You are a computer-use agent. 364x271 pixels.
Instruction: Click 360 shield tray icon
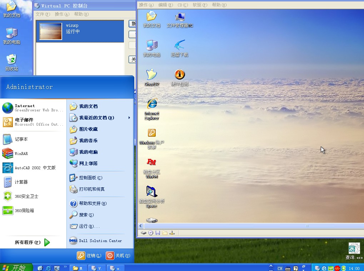(x=344, y=269)
